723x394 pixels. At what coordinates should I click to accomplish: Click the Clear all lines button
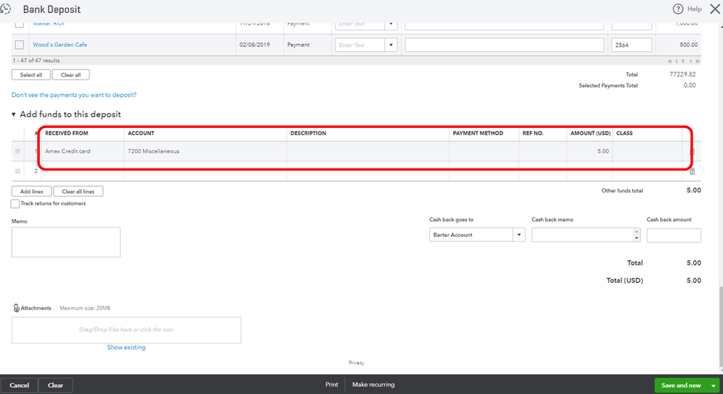[78, 192]
